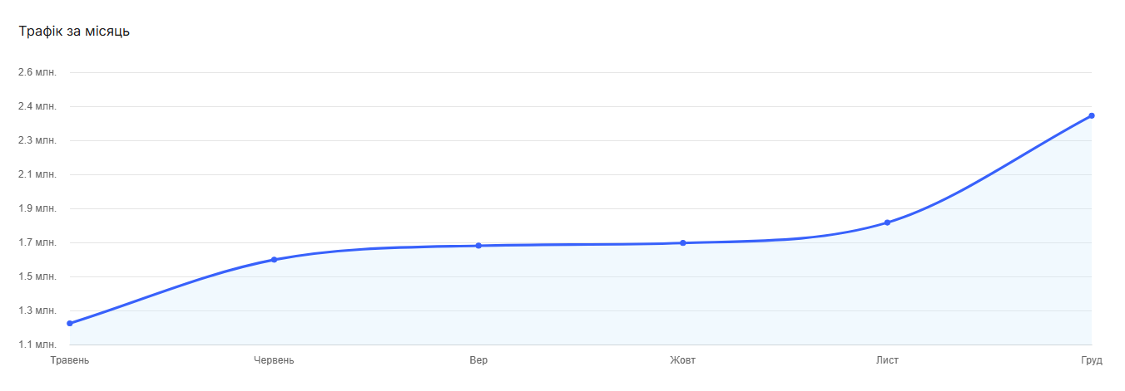The width and height of the screenshot is (1125, 391).
Task: Click the Червень data point on the line
Action: pyautogui.click(x=274, y=260)
